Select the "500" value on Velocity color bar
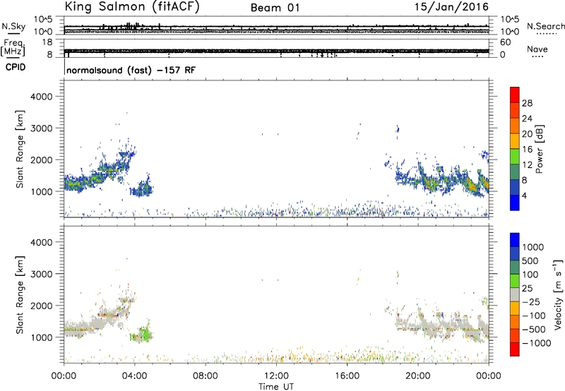The image size is (565, 391). coord(530,260)
